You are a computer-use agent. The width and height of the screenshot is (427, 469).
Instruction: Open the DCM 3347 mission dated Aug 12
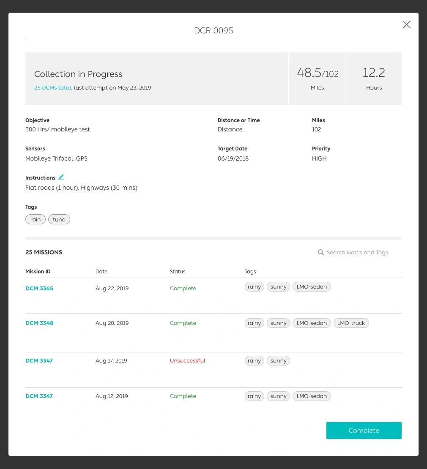[x=39, y=396]
